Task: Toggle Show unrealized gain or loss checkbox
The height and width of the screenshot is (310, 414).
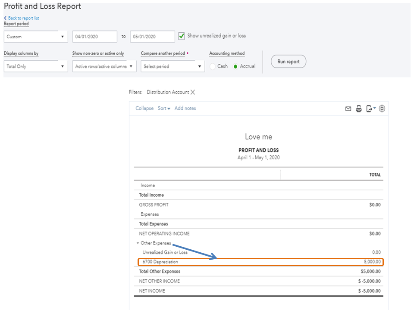Action: point(182,36)
